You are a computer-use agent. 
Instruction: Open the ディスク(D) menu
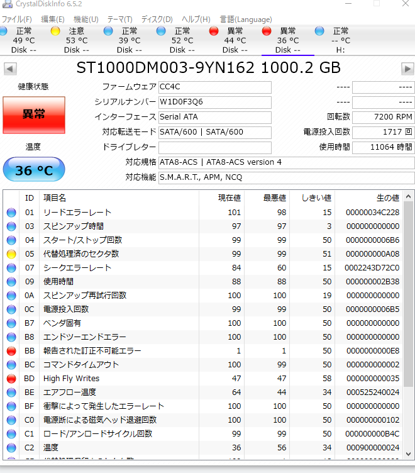tap(157, 19)
